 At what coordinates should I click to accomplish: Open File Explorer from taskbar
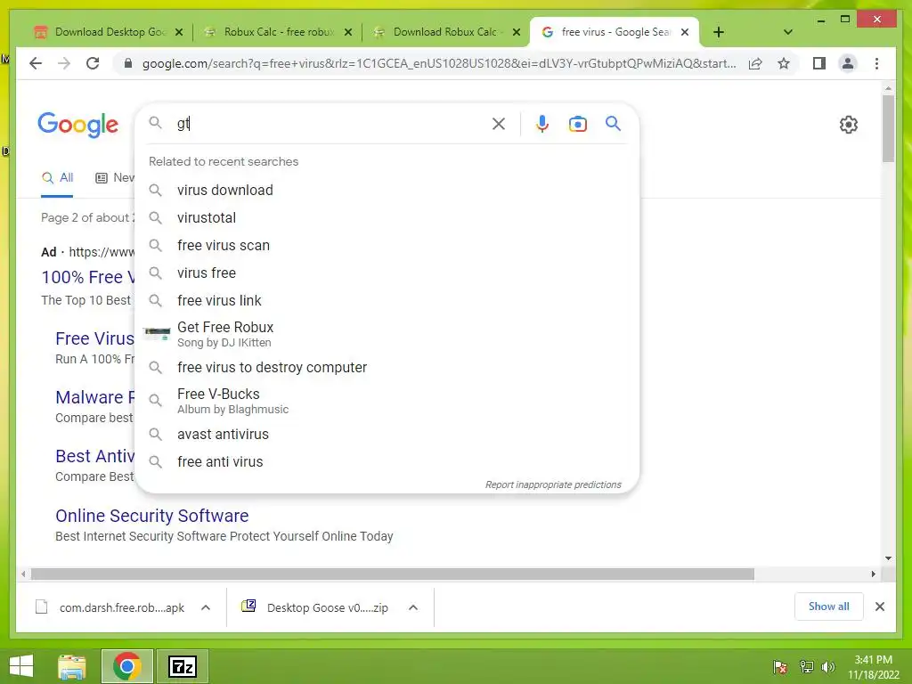tap(72, 666)
